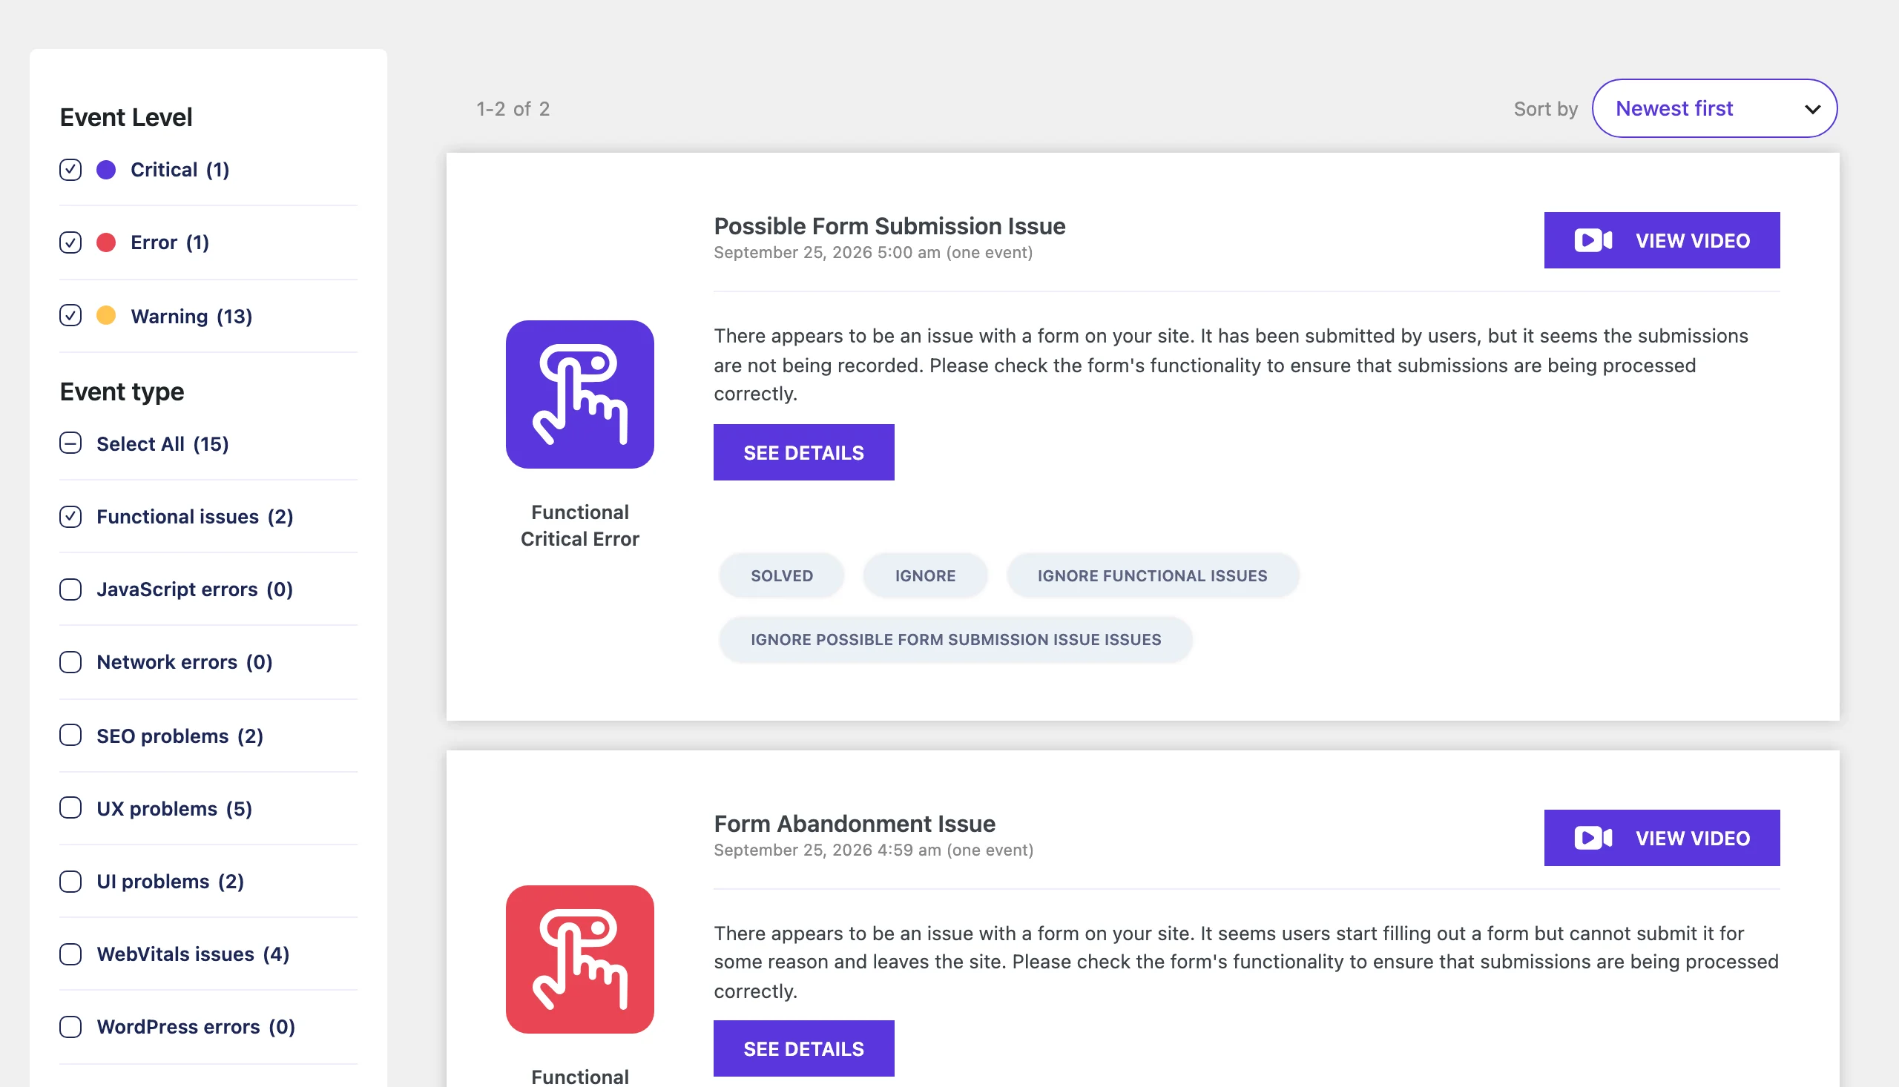Viewport: 1899px width, 1087px height.
Task: Click the video camera icon on the first View Video button
Action: [1593, 240]
